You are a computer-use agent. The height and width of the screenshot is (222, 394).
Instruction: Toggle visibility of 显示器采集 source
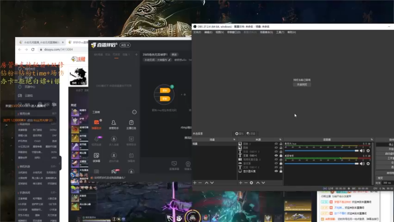[x=276, y=171]
